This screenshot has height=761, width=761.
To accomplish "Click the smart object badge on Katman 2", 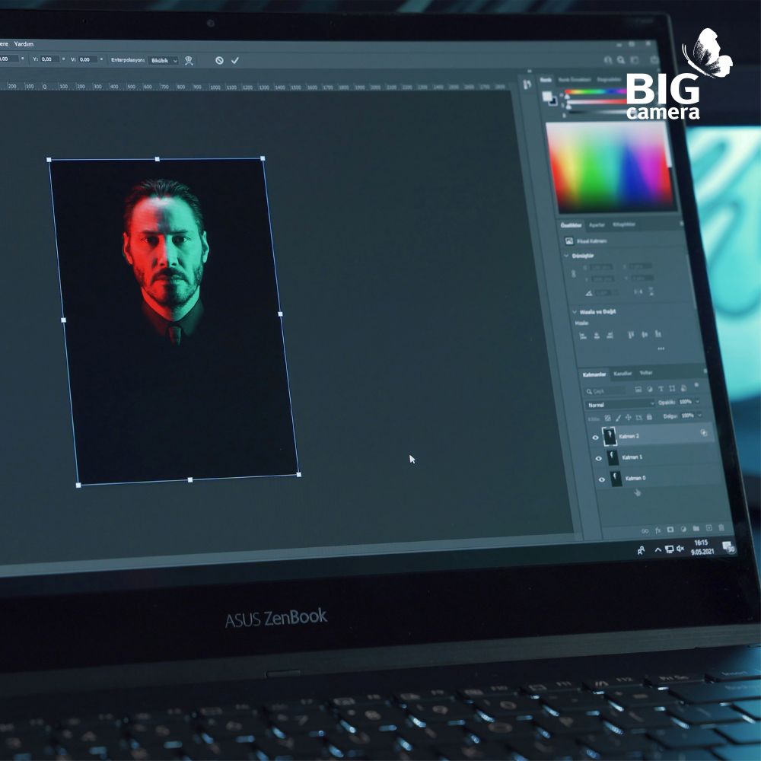I will tap(703, 432).
